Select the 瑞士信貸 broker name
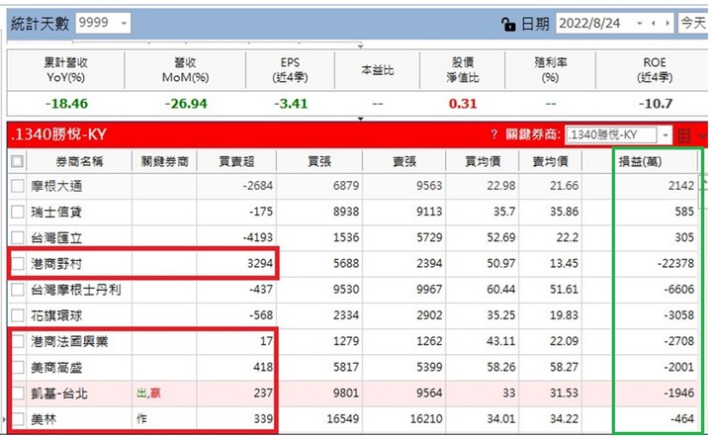This screenshot has width=712, height=438. (x=56, y=212)
